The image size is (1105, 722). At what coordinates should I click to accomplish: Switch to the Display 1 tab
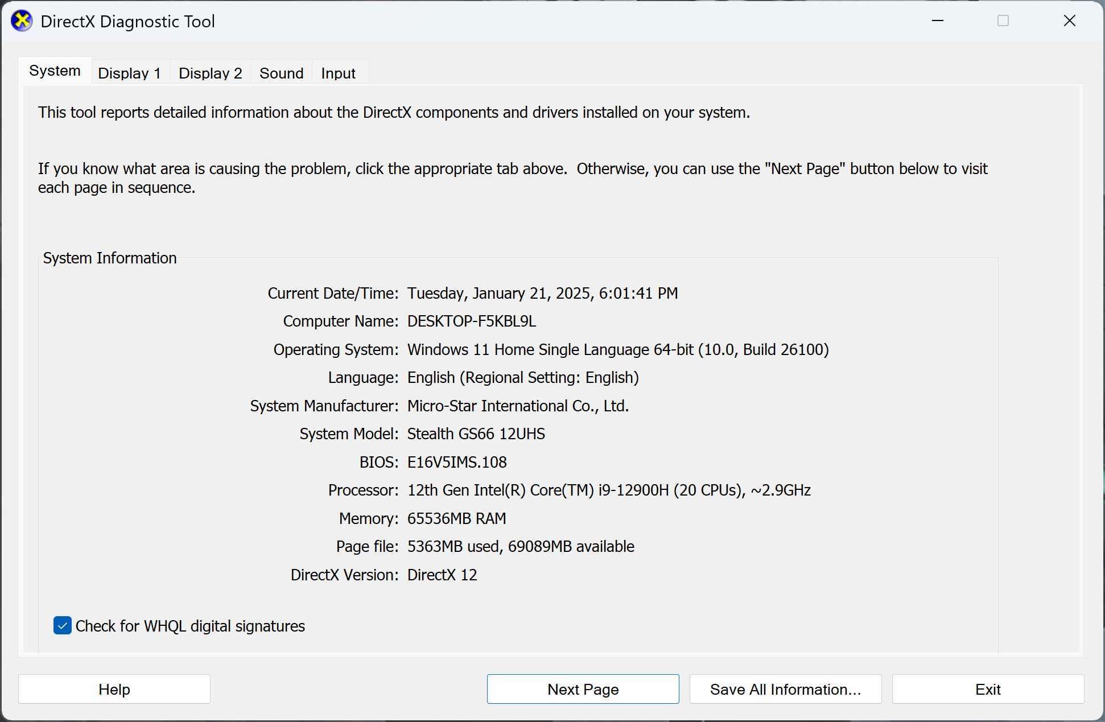click(130, 73)
